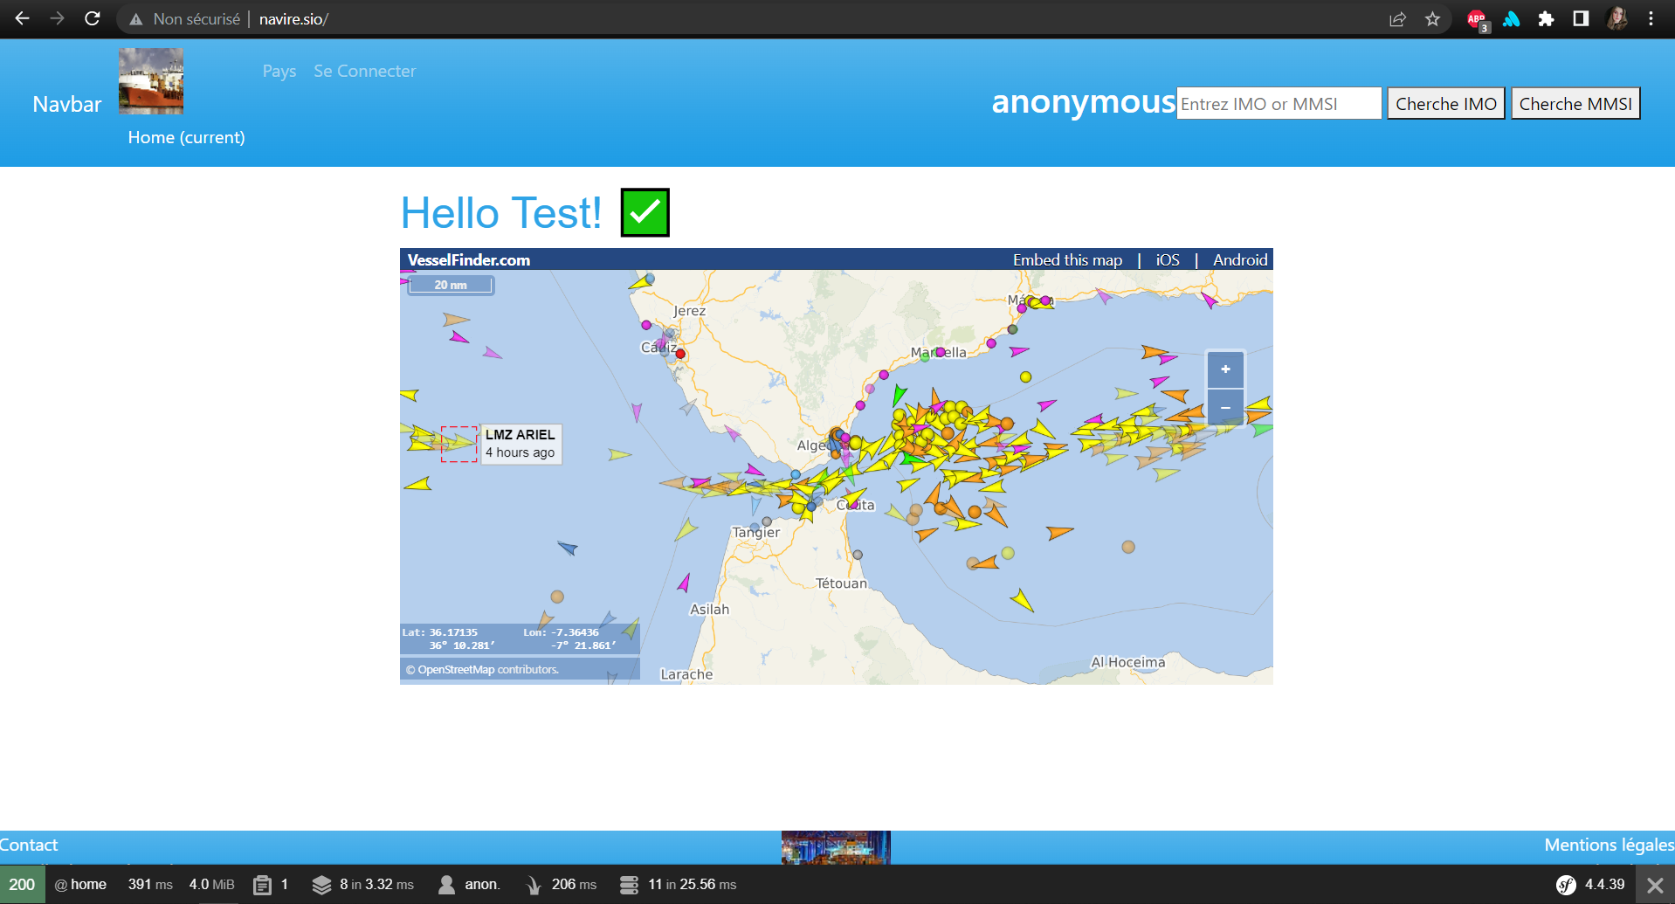Open the VesselFinder.com link on map header

tap(469, 260)
